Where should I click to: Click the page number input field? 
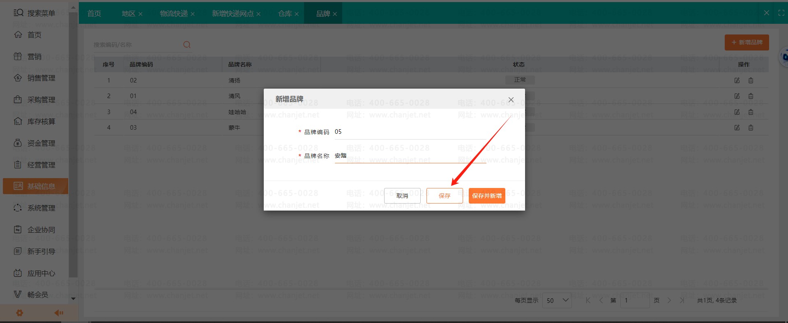[635, 300]
